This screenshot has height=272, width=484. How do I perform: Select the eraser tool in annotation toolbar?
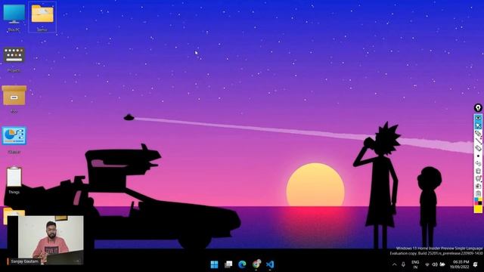coord(478,148)
